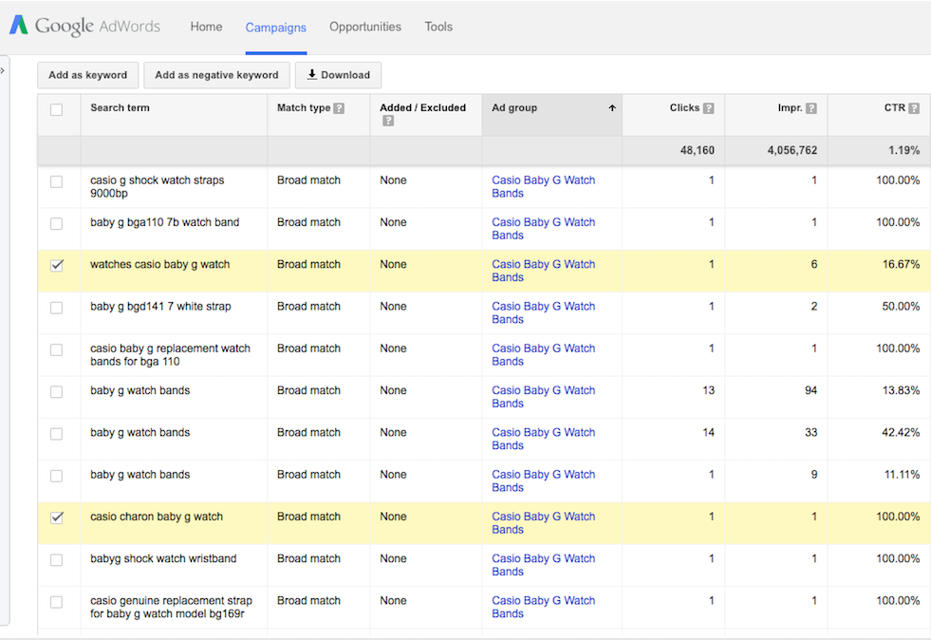This screenshot has height=640, width=931.
Task: Click Add as keyword button
Action: tap(88, 75)
